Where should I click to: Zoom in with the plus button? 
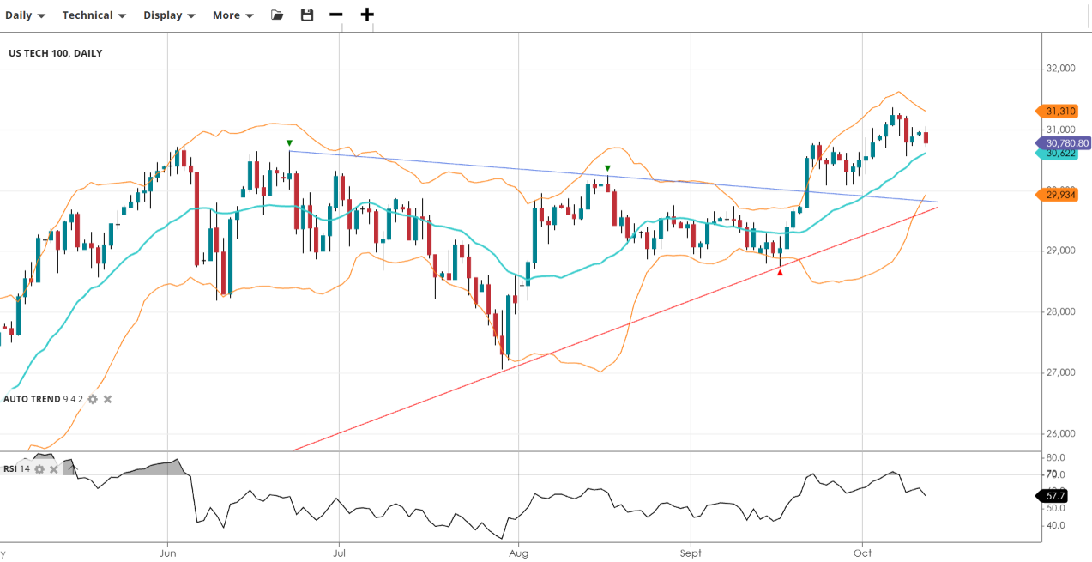point(367,15)
